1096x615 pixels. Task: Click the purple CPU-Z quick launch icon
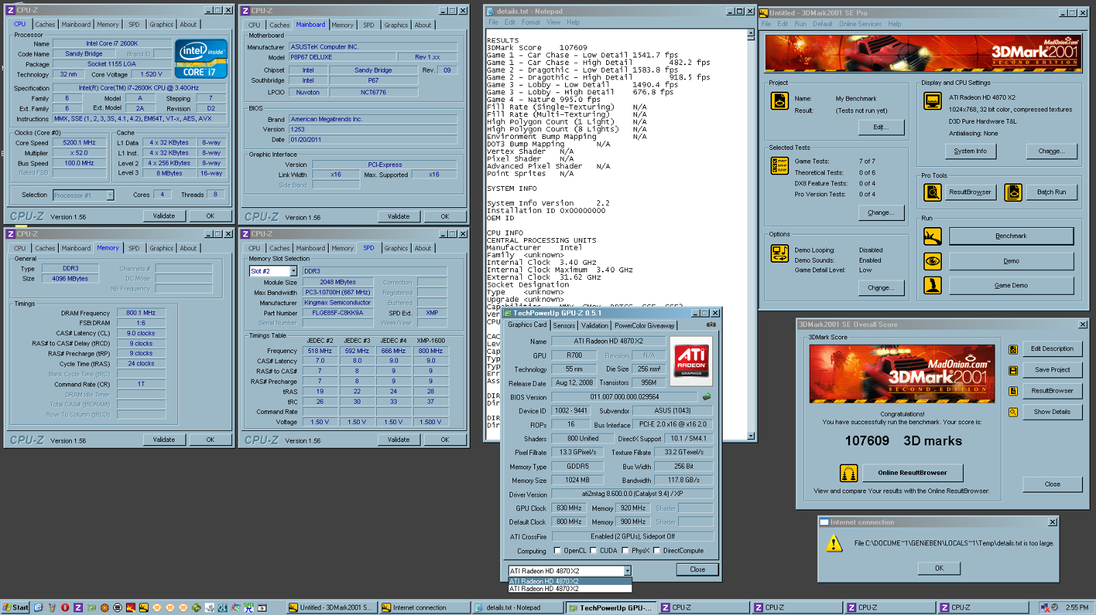coord(78,607)
